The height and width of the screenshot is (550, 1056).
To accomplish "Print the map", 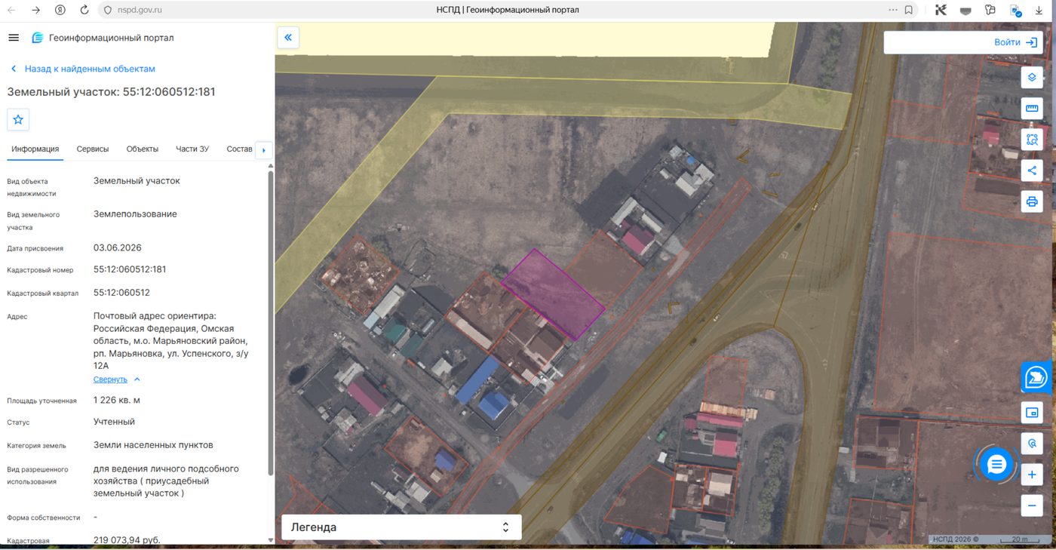I will click(1032, 201).
